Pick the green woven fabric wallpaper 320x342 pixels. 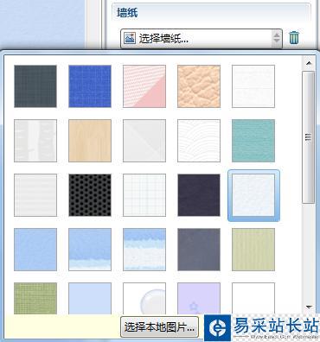point(35,299)
